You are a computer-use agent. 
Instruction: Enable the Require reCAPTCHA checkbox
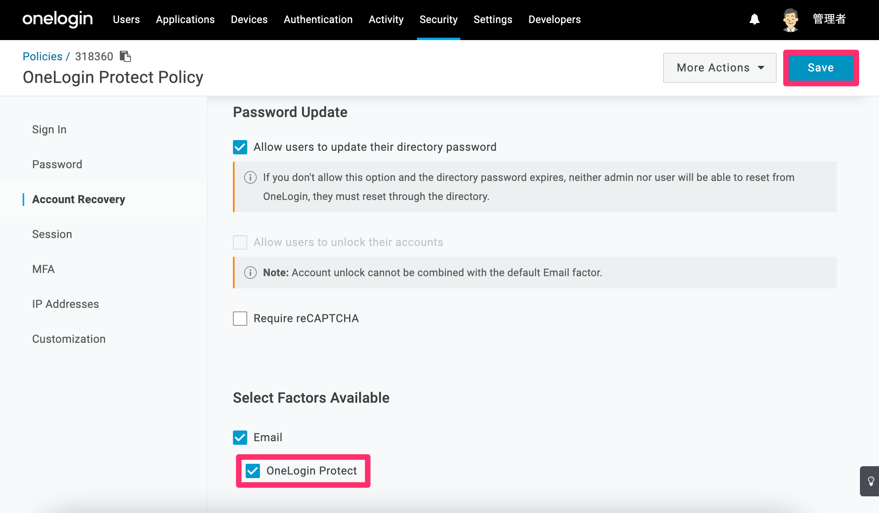pyautogui.click(x=240, y=319)
